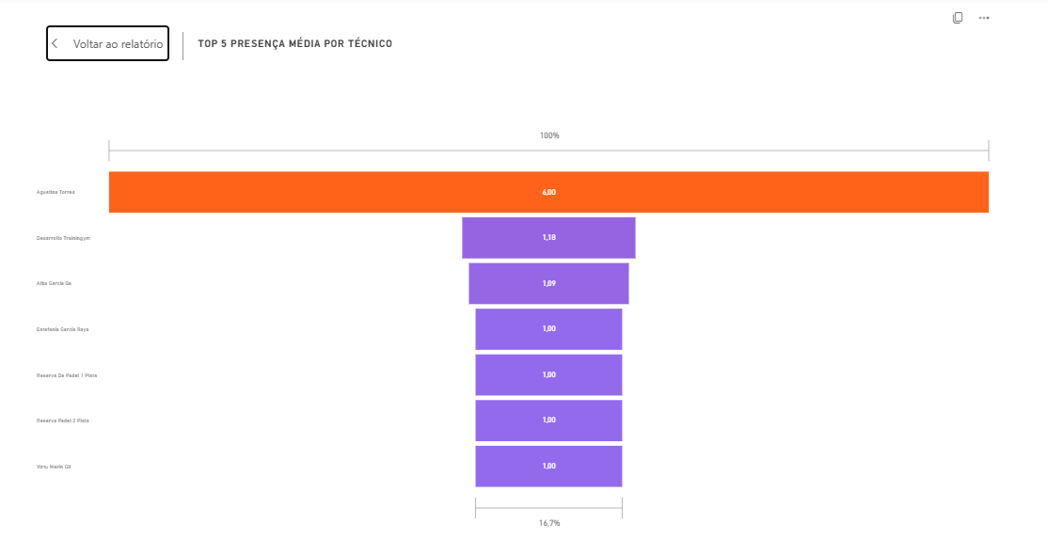Click the back chevron arrow icon

coord(55,43)
